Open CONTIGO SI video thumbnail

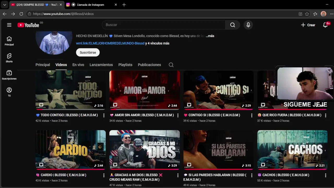click(x=218, y=90)
